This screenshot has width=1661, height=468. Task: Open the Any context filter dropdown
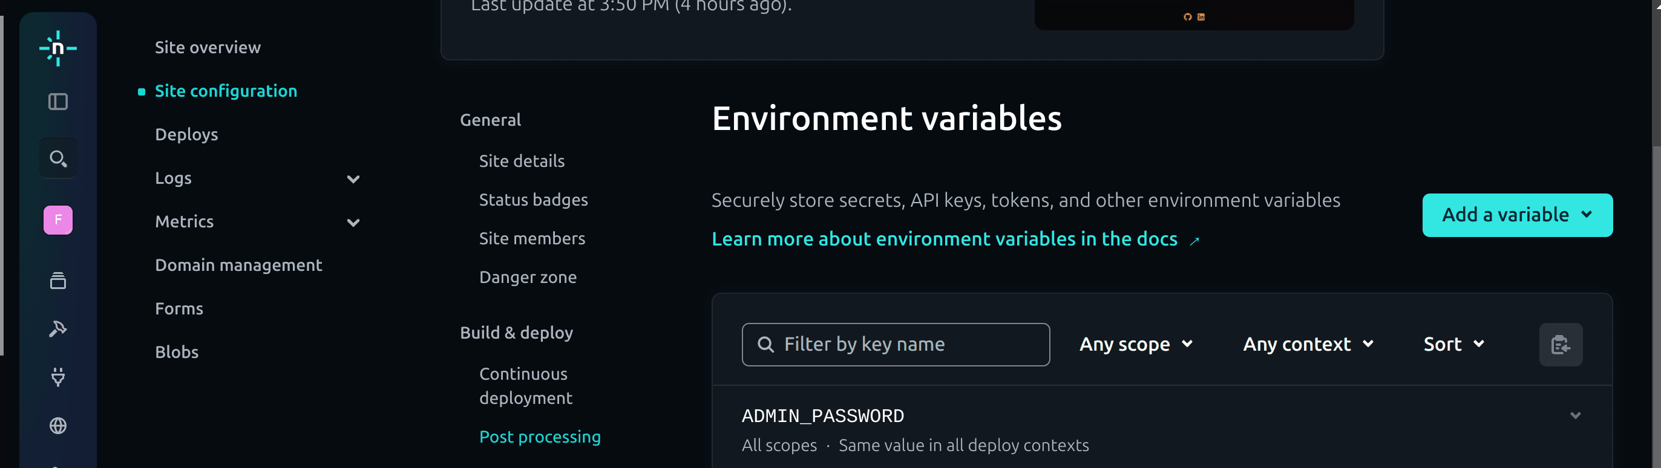(1308, 344)
